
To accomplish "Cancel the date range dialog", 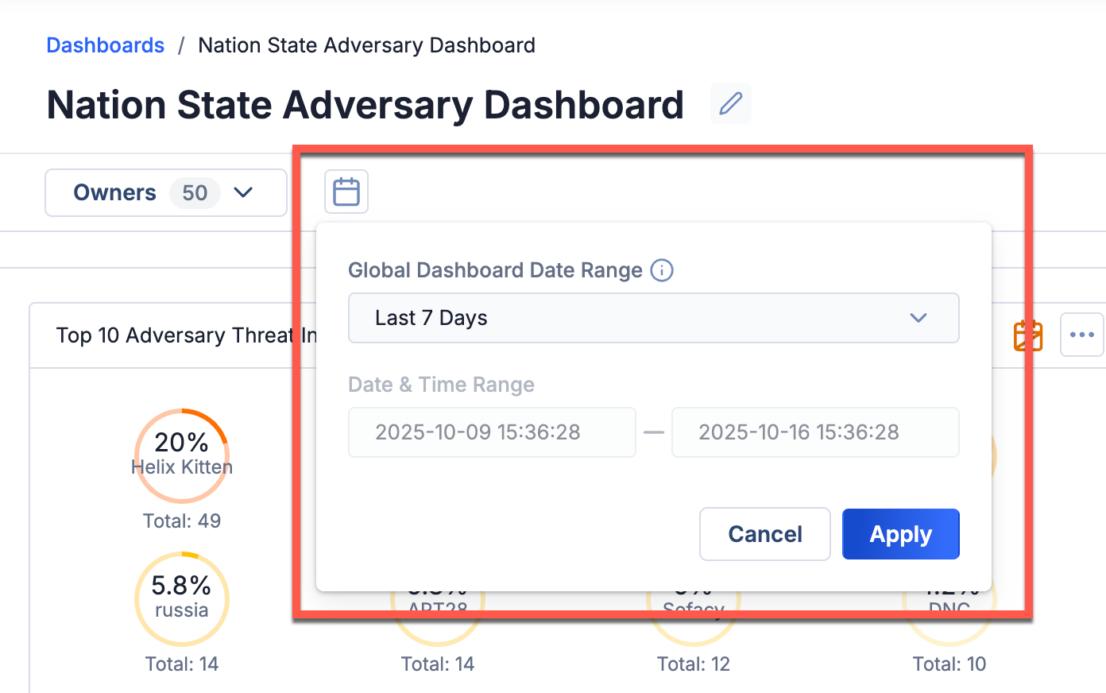I will pyautogui.click(x=764, y=533).
